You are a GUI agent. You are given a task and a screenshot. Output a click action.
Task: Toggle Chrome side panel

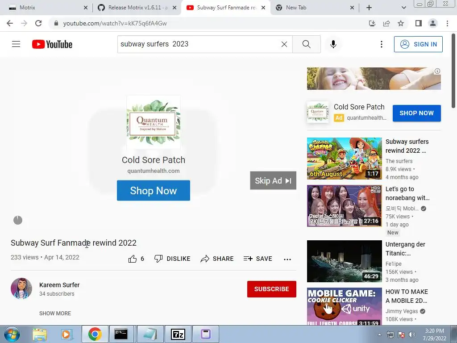pyautogui.click(x=419, y=23)
